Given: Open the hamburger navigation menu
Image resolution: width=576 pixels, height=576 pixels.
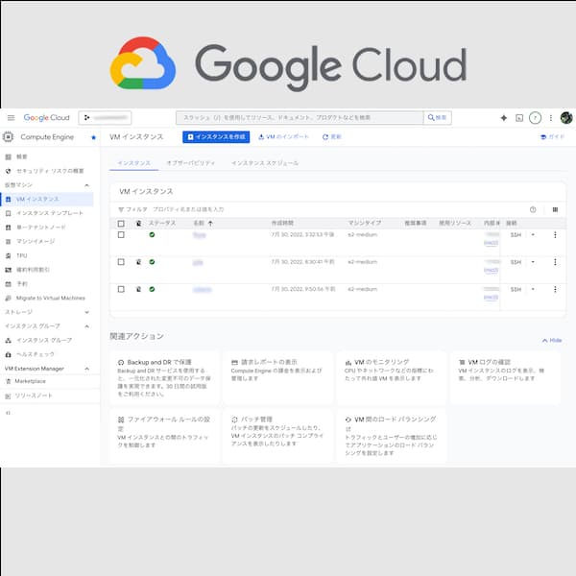Looking at the screenshot, I should 11,118.
